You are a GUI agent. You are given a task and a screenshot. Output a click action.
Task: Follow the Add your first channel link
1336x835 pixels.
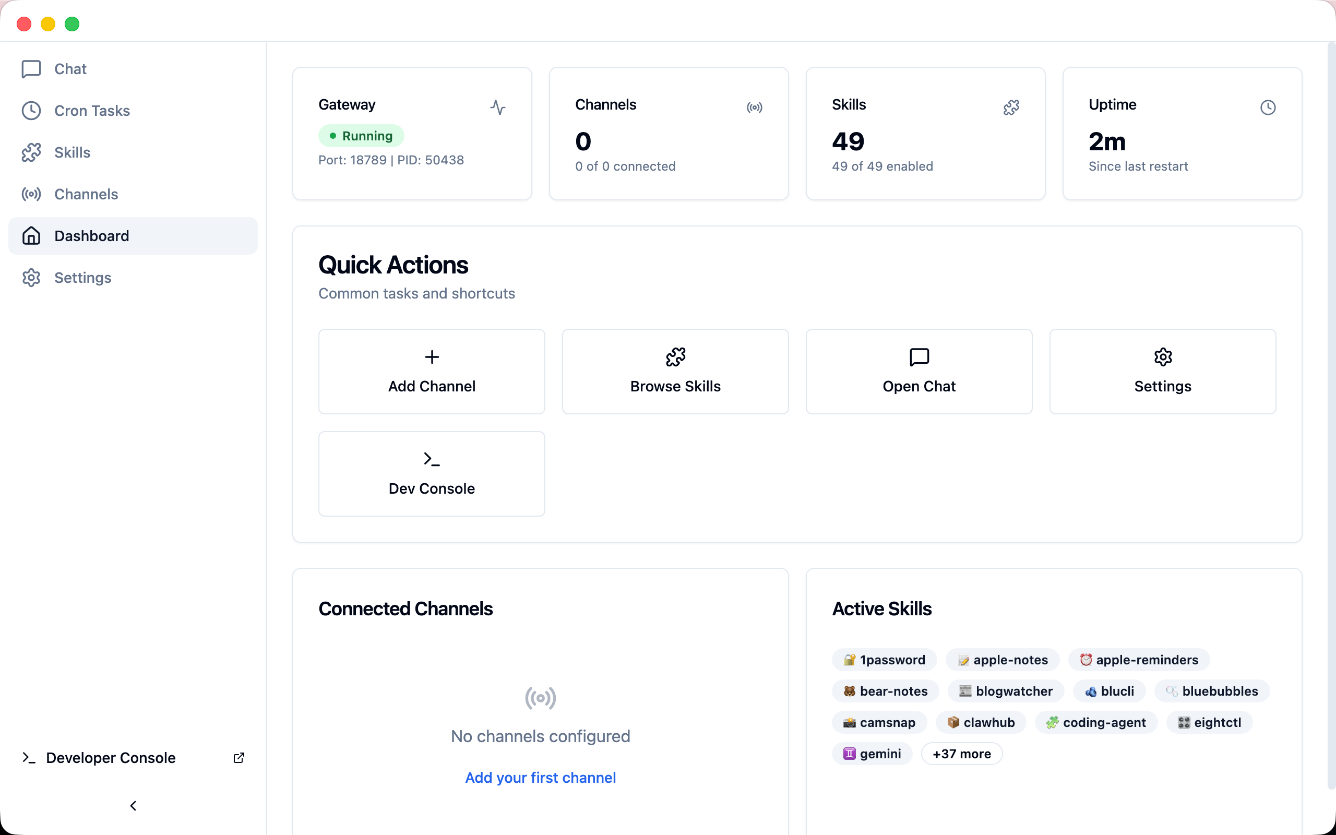point(540,778)
